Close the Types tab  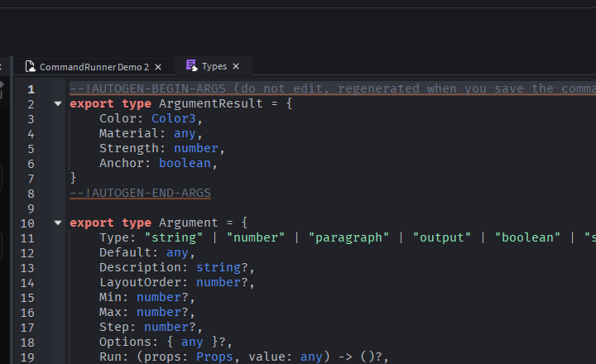[236, 66]
